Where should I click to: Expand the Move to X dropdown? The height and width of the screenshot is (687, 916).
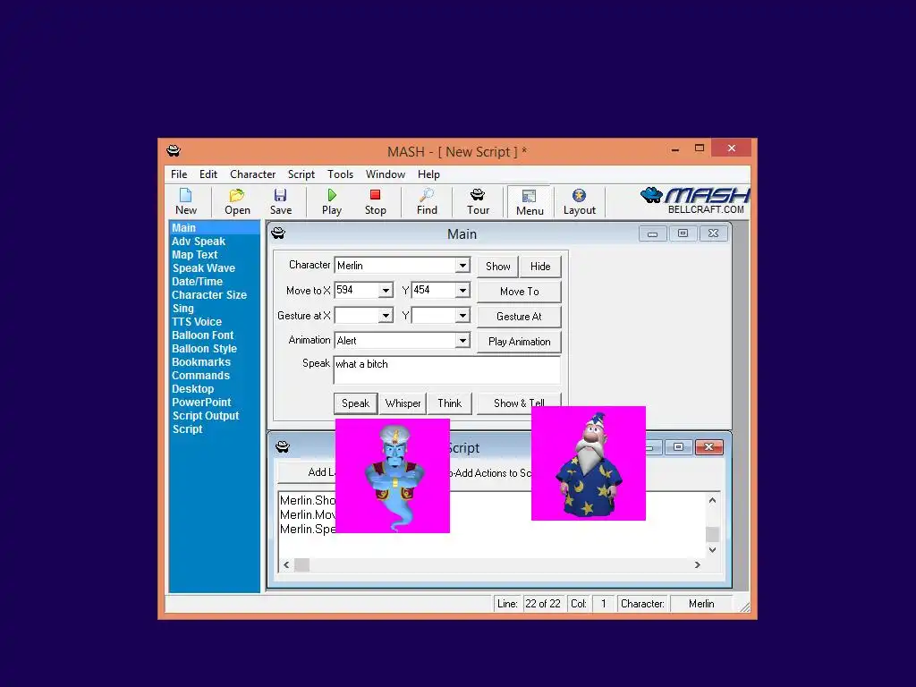pos(386,291)
